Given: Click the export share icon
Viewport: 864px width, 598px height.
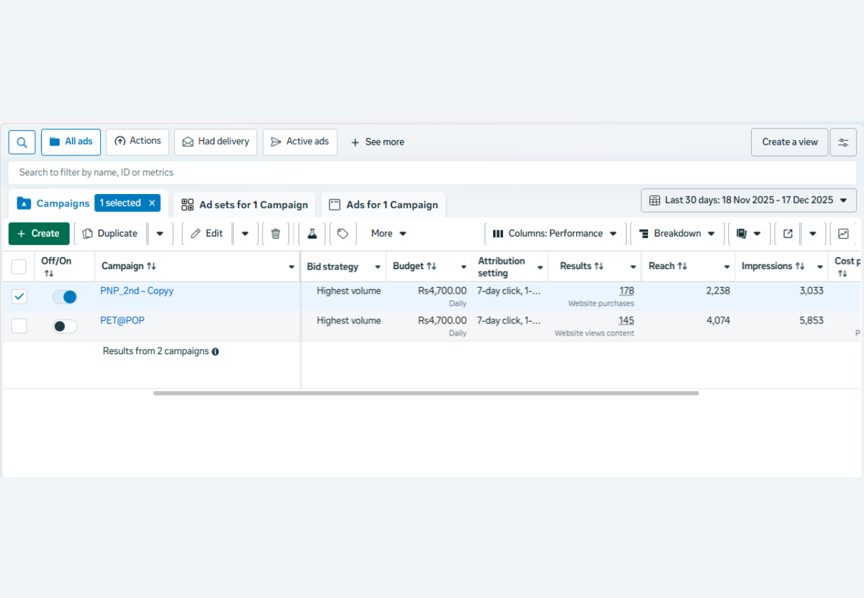Looking at the screenshot, I should pyautogui.click(x=788, y=234).
